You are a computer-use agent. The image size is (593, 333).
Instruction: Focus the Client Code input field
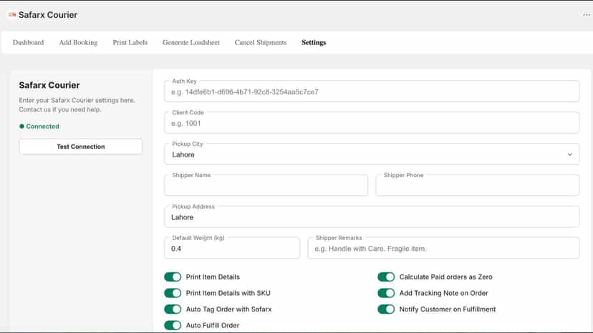(372, 123)
